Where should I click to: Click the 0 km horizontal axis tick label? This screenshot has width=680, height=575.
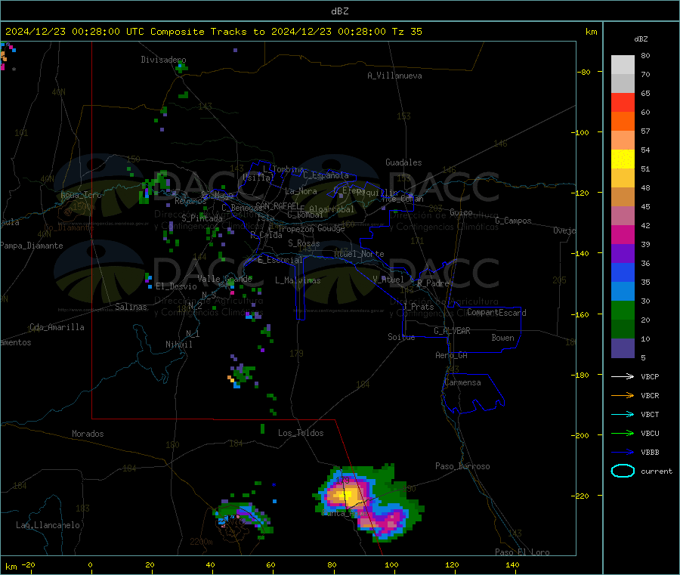coord(90,564)
